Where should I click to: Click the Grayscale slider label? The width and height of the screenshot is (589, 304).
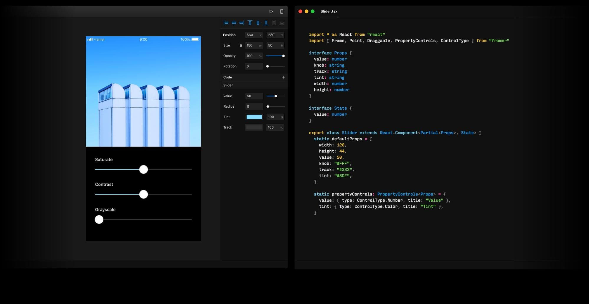click(105, 209)
